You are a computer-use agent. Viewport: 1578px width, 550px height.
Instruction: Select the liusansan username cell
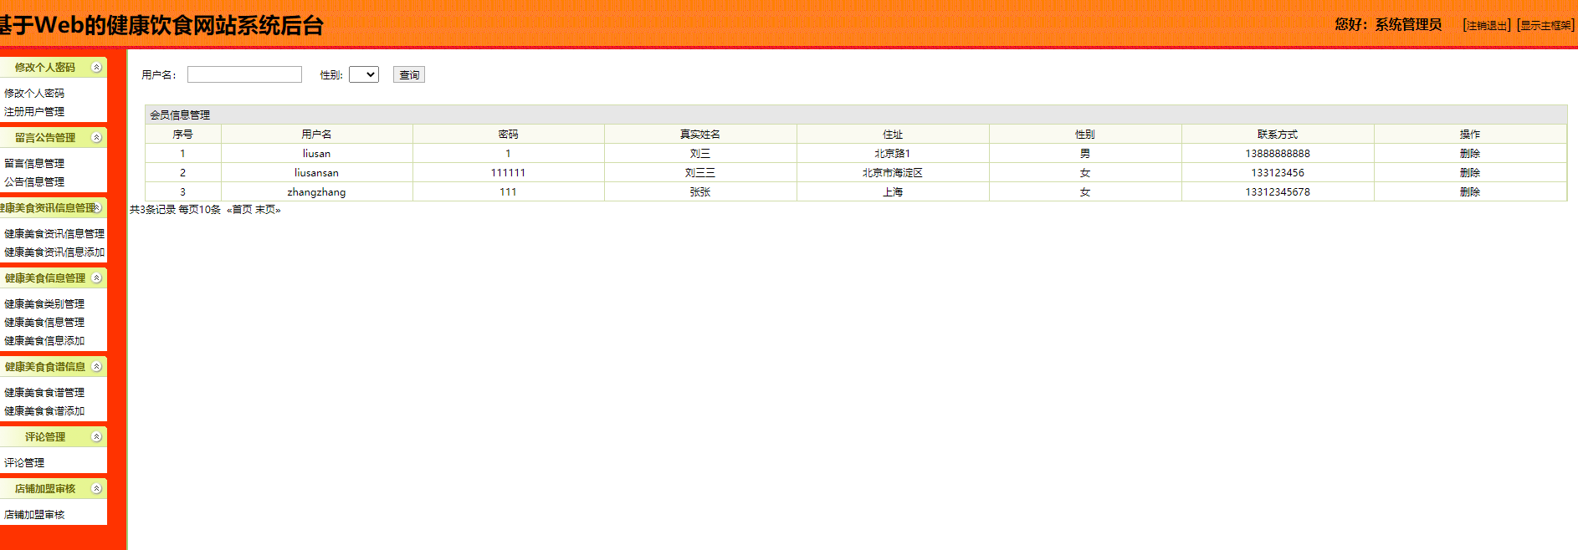(x=317, y=172)
